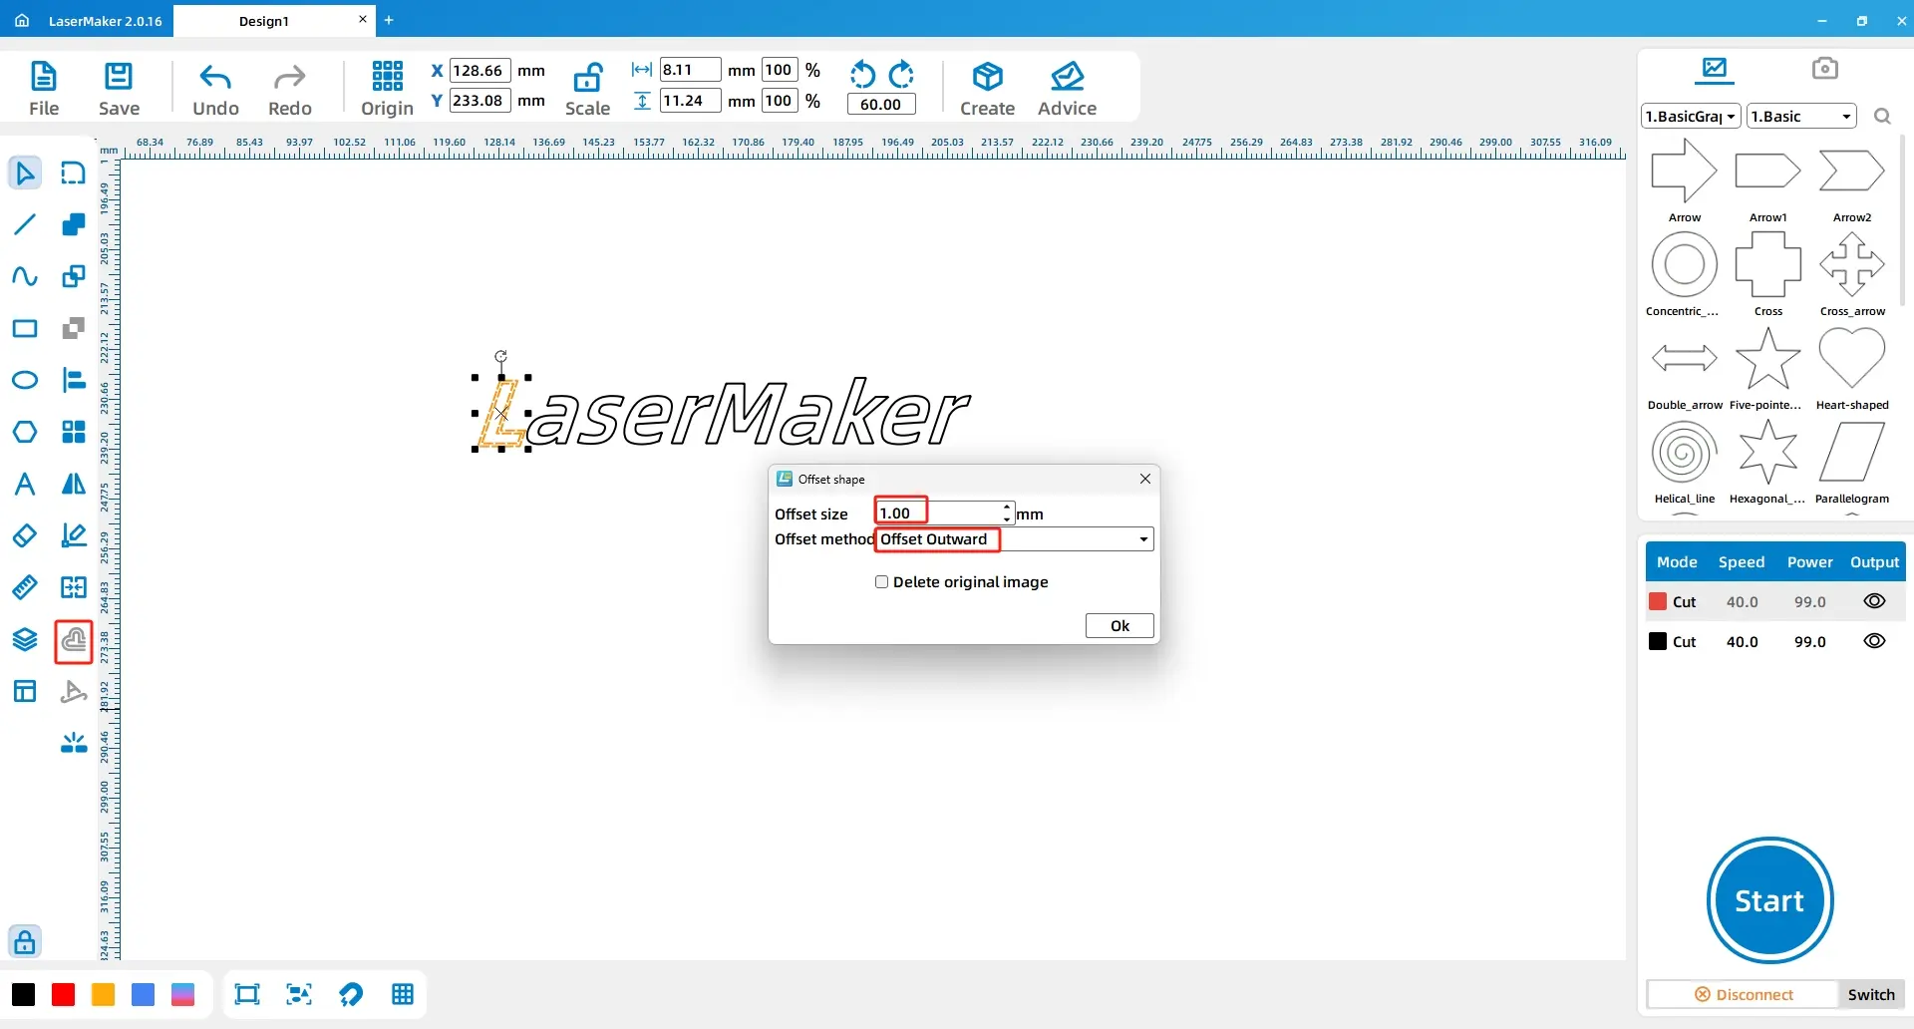Insert the Concentric circle graphic
The image size is (1914, 1029).
(x=1684, y=273)
